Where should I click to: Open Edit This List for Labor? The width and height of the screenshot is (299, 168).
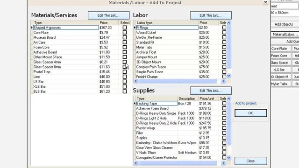click(x=211, y=15)
